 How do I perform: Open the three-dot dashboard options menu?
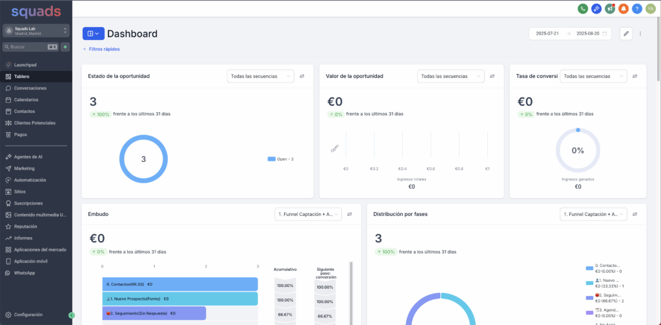(640, 34)
